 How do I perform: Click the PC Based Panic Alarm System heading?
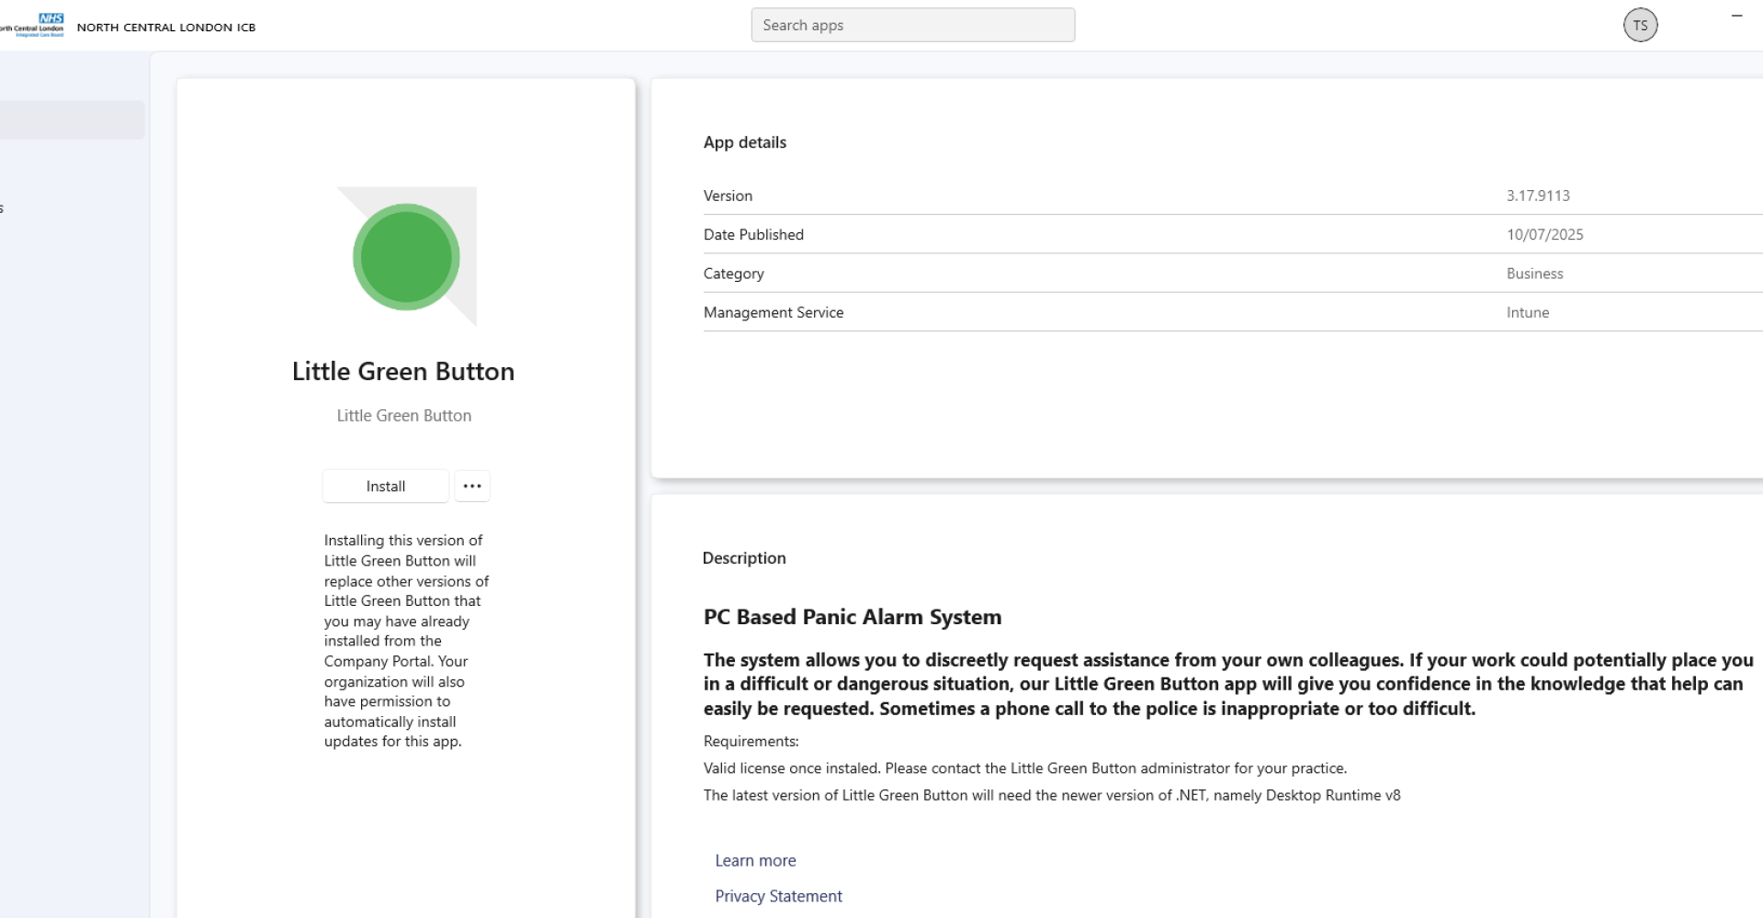tap(852, 618)
